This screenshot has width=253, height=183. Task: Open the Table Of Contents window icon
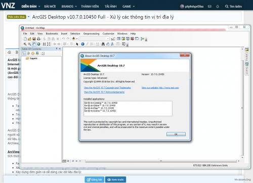[x=119, y=39]
